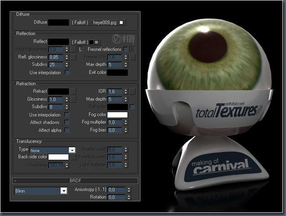The height and width of the screenshot is (216, 286).
Task: Open the Refract color swatch
Action: coord(58,91)
